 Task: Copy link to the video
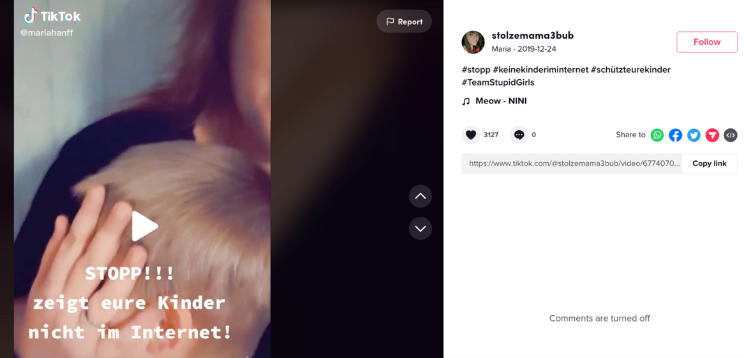[710, 163]
